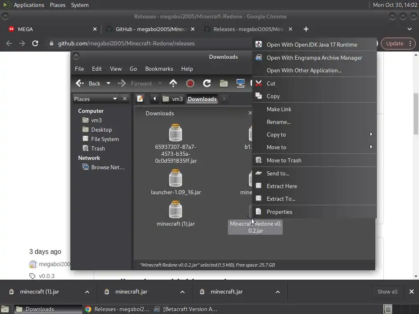The height and width of the screenshot is (314, 419).
Task: Click the Computer toolbar icon
Action: coord(241,83)
